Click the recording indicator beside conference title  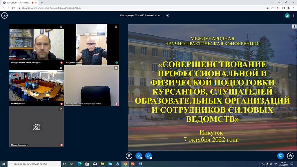point(168,15)
